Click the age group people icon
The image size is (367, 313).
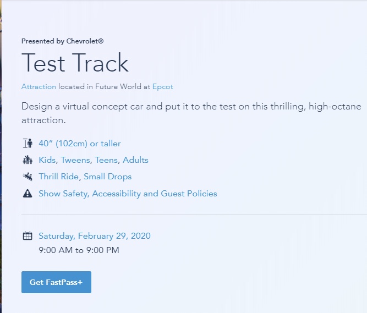point(27,160)
